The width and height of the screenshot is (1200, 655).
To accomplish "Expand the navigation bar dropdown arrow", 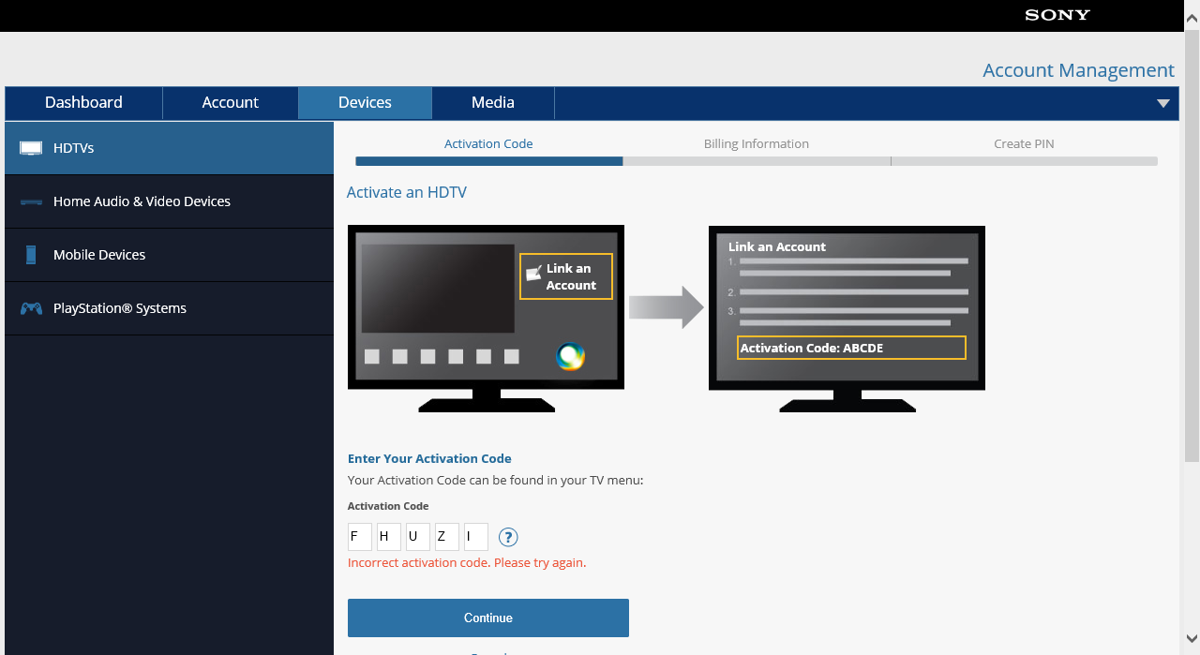I will (1162, 103).
